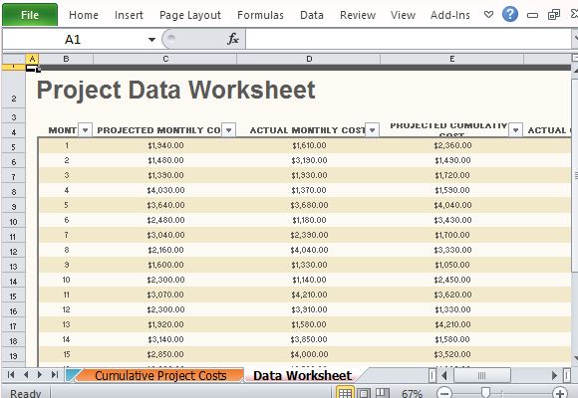Open Actual Monthly Cost filter dropdown
This screenshot has height=398, width=578.
pos(373,130)
